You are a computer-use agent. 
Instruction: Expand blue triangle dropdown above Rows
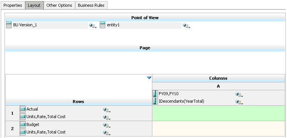click(x=149, y=78)
